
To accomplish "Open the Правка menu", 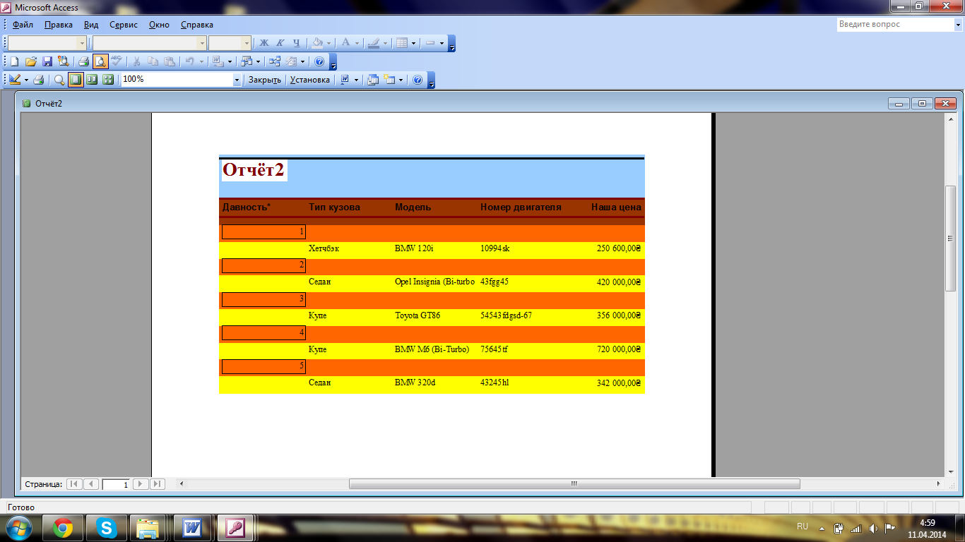I will click(58, 25).
